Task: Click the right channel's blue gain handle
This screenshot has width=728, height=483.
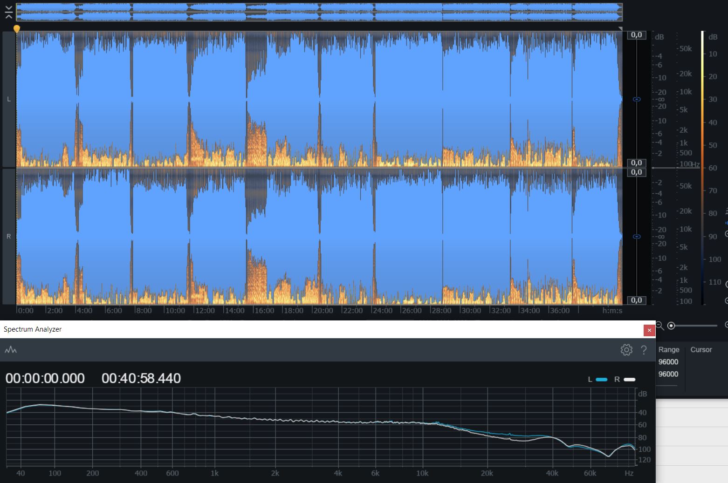Action: pyautogui.click(x=637, y=237)
